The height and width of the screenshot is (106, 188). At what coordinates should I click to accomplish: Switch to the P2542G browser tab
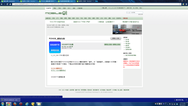point(48,1)
